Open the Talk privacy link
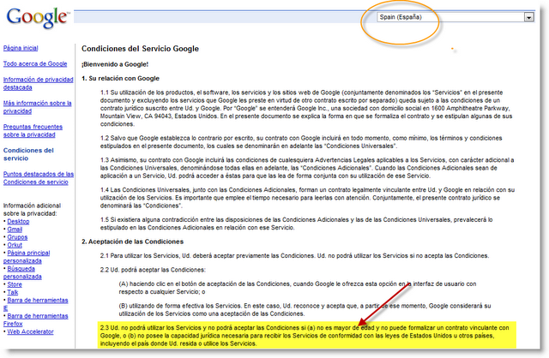Image resolution: width=549 pixels, height=358 pixels. tap(13, 292)
